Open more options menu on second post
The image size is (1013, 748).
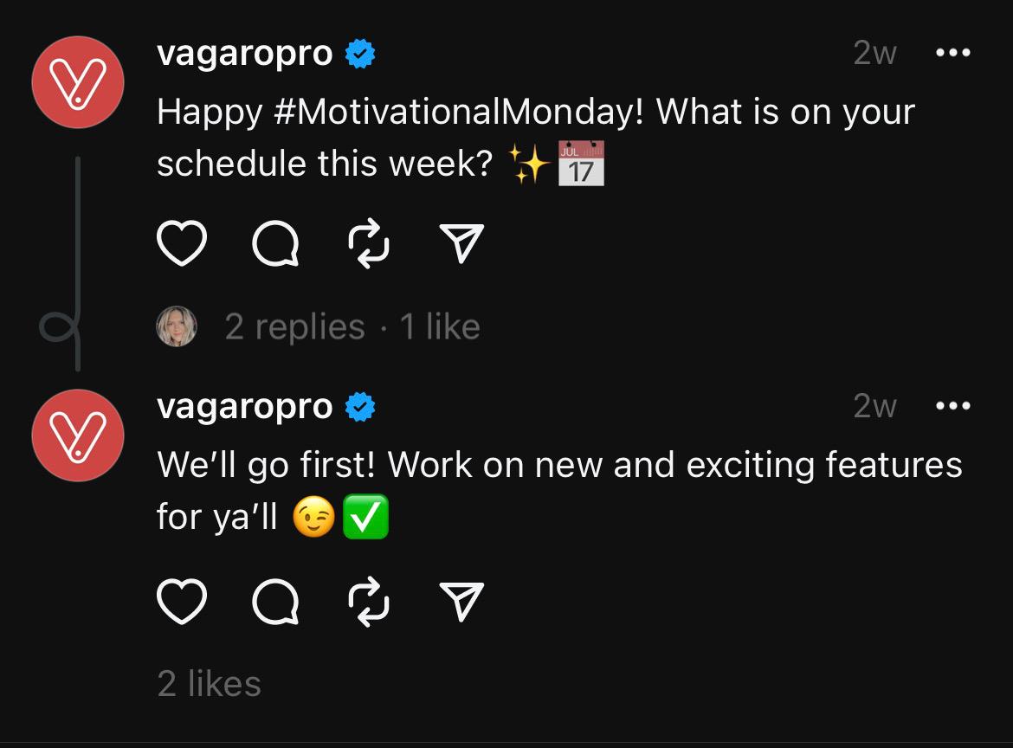point(953,406)
